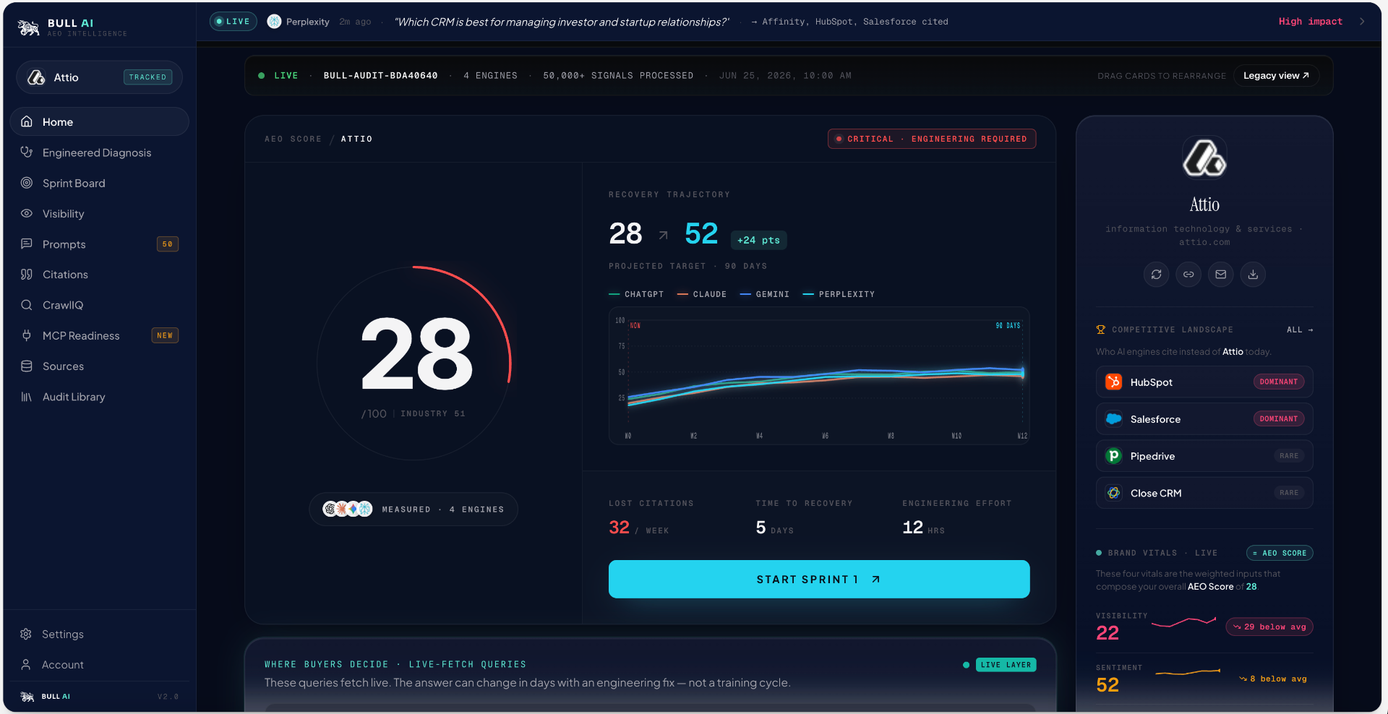Open Account page
This screenshot has width=1388, height=714.
point(99,664)
